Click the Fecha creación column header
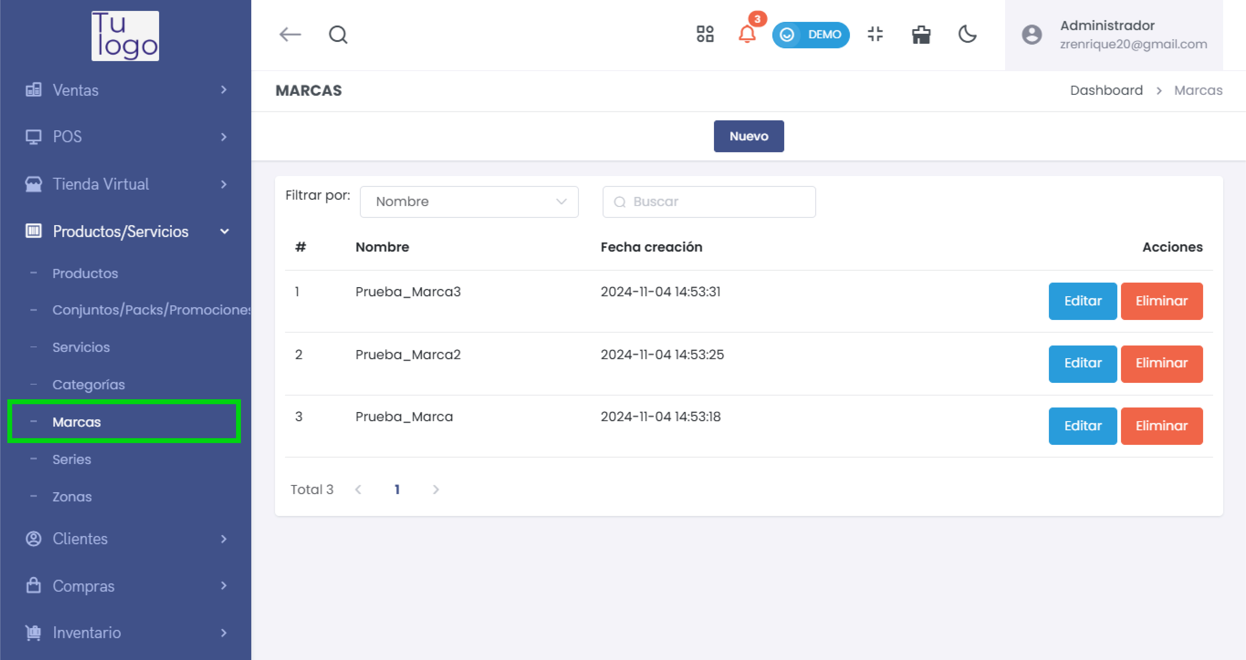Image resolution: width=1246 pixels, height=660 pixels. tap(651, 247)
